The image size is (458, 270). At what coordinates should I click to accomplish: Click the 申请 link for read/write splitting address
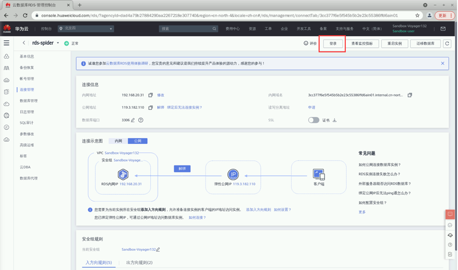coord(312,107)
